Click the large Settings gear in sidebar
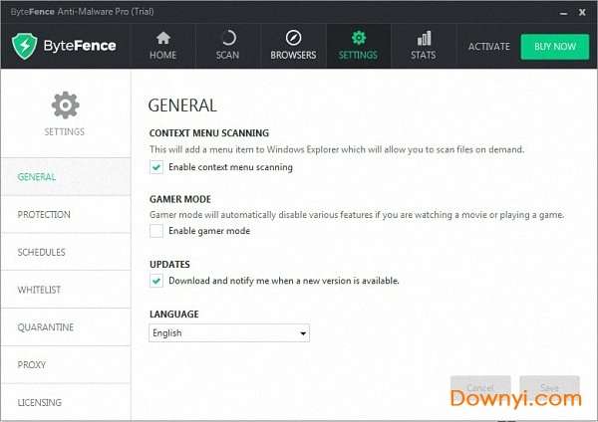Image resolution: width=598 pixels, height=422 pixels. pos(65,104)
